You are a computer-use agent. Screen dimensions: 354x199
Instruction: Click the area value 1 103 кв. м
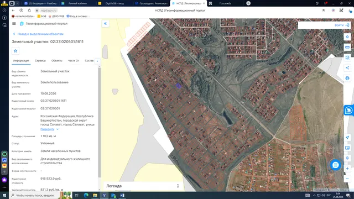[48, 136]
